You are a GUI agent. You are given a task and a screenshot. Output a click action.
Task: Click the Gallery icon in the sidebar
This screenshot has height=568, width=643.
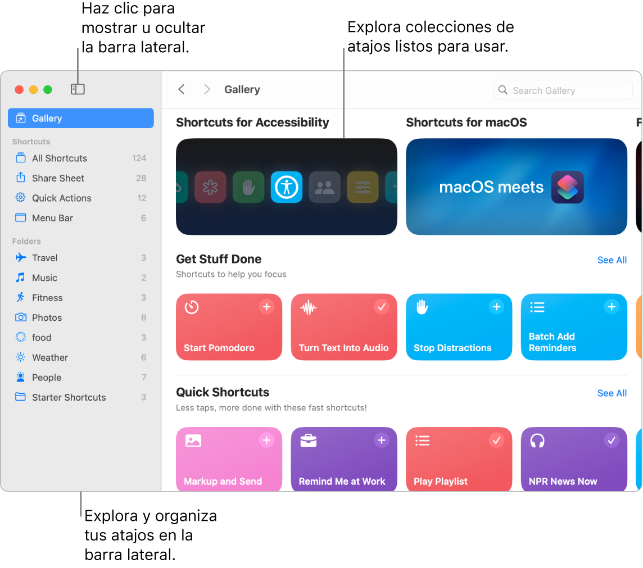coord(20,119)
